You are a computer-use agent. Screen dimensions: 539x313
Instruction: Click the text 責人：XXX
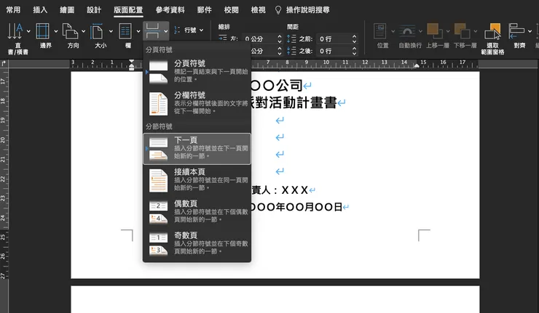click(280, 190)
